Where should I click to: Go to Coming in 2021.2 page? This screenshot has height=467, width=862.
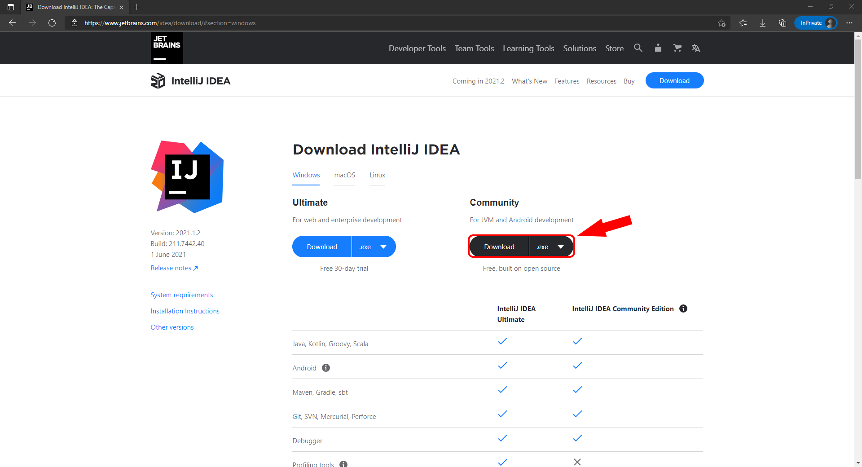pos(479,81)
